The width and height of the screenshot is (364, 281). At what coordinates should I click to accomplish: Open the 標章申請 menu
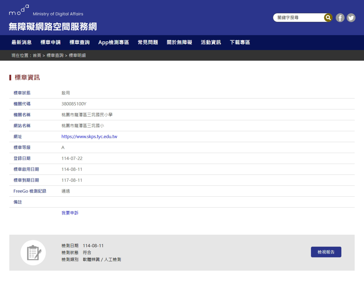pos(50,42)
